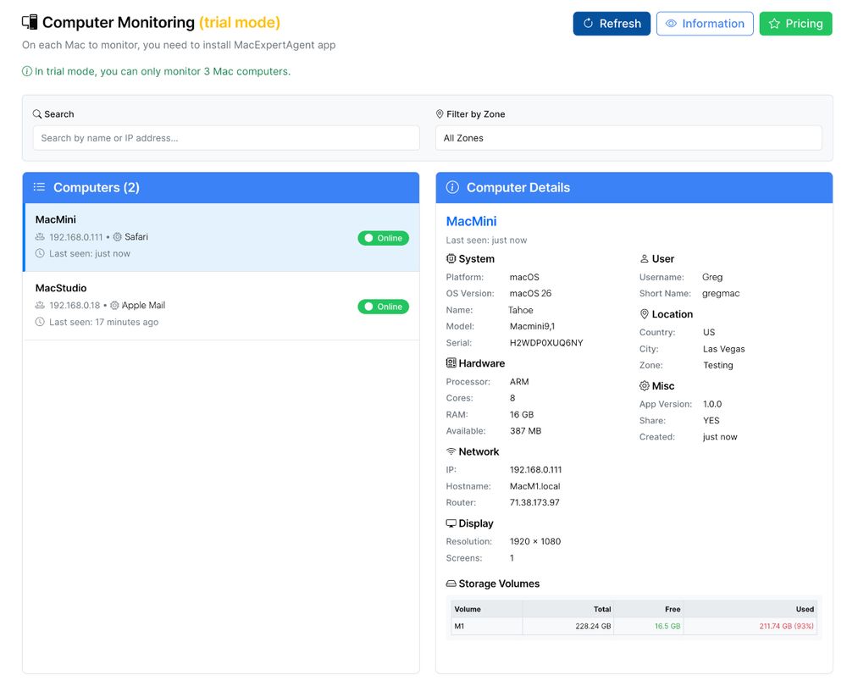The height and width of the screenshot is (686, 847).
Task: Click the computer monitoring devices icon in title
Action: pos(30,22)
